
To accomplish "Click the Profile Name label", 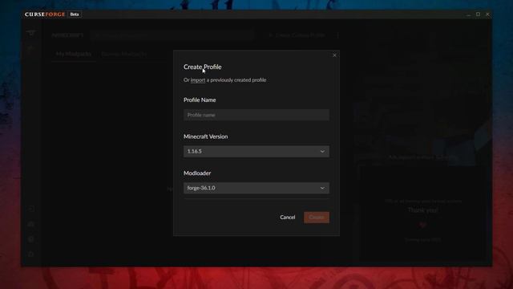I will click(x=200, y=100).
